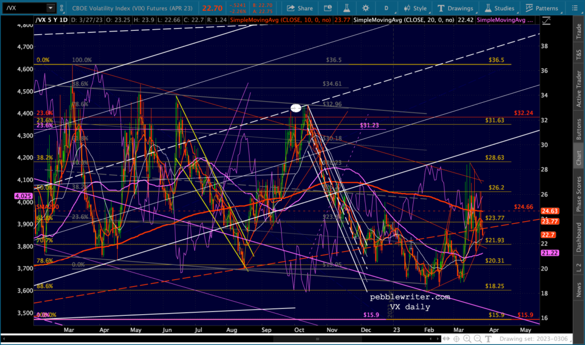Click the CBOE Volatility Index Futures description

(x=133, y=8)
